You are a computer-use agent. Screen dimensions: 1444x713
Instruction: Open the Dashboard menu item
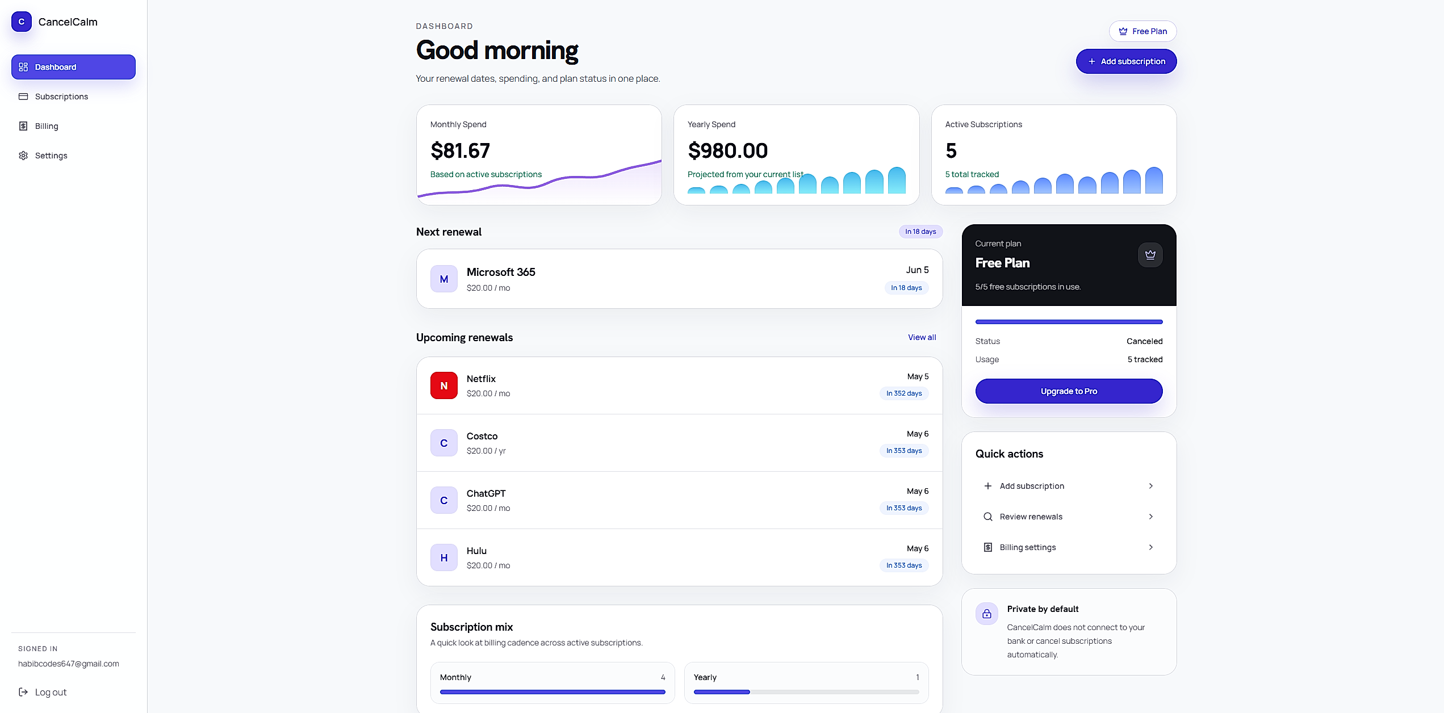73,67
